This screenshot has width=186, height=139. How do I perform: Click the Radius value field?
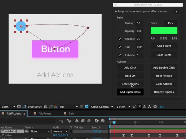click(139, 23)
